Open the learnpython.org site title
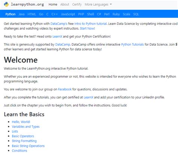Viewport: 178px width, 153px height. (x=27, y=5)
